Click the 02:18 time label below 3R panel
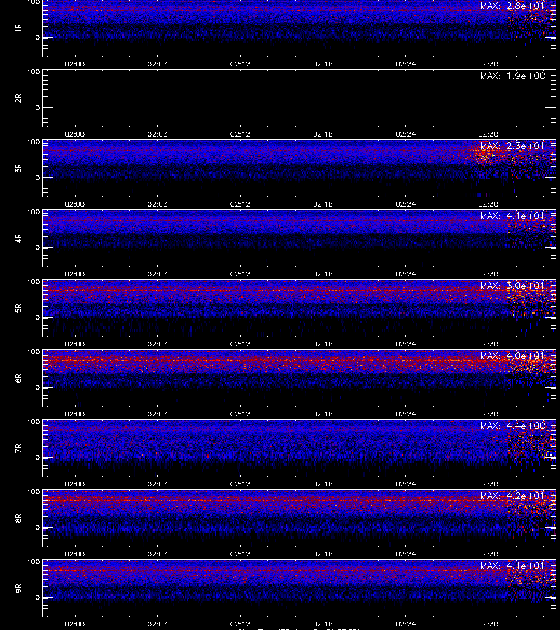The image size is (560, 630). 323,204
